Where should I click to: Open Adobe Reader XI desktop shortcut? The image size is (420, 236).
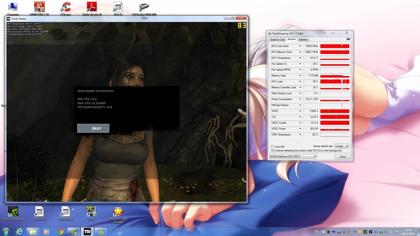92,8
